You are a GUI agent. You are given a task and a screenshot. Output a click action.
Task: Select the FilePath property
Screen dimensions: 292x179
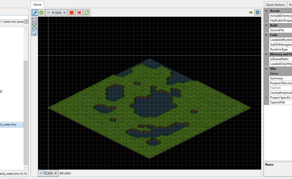click(280, 88)
